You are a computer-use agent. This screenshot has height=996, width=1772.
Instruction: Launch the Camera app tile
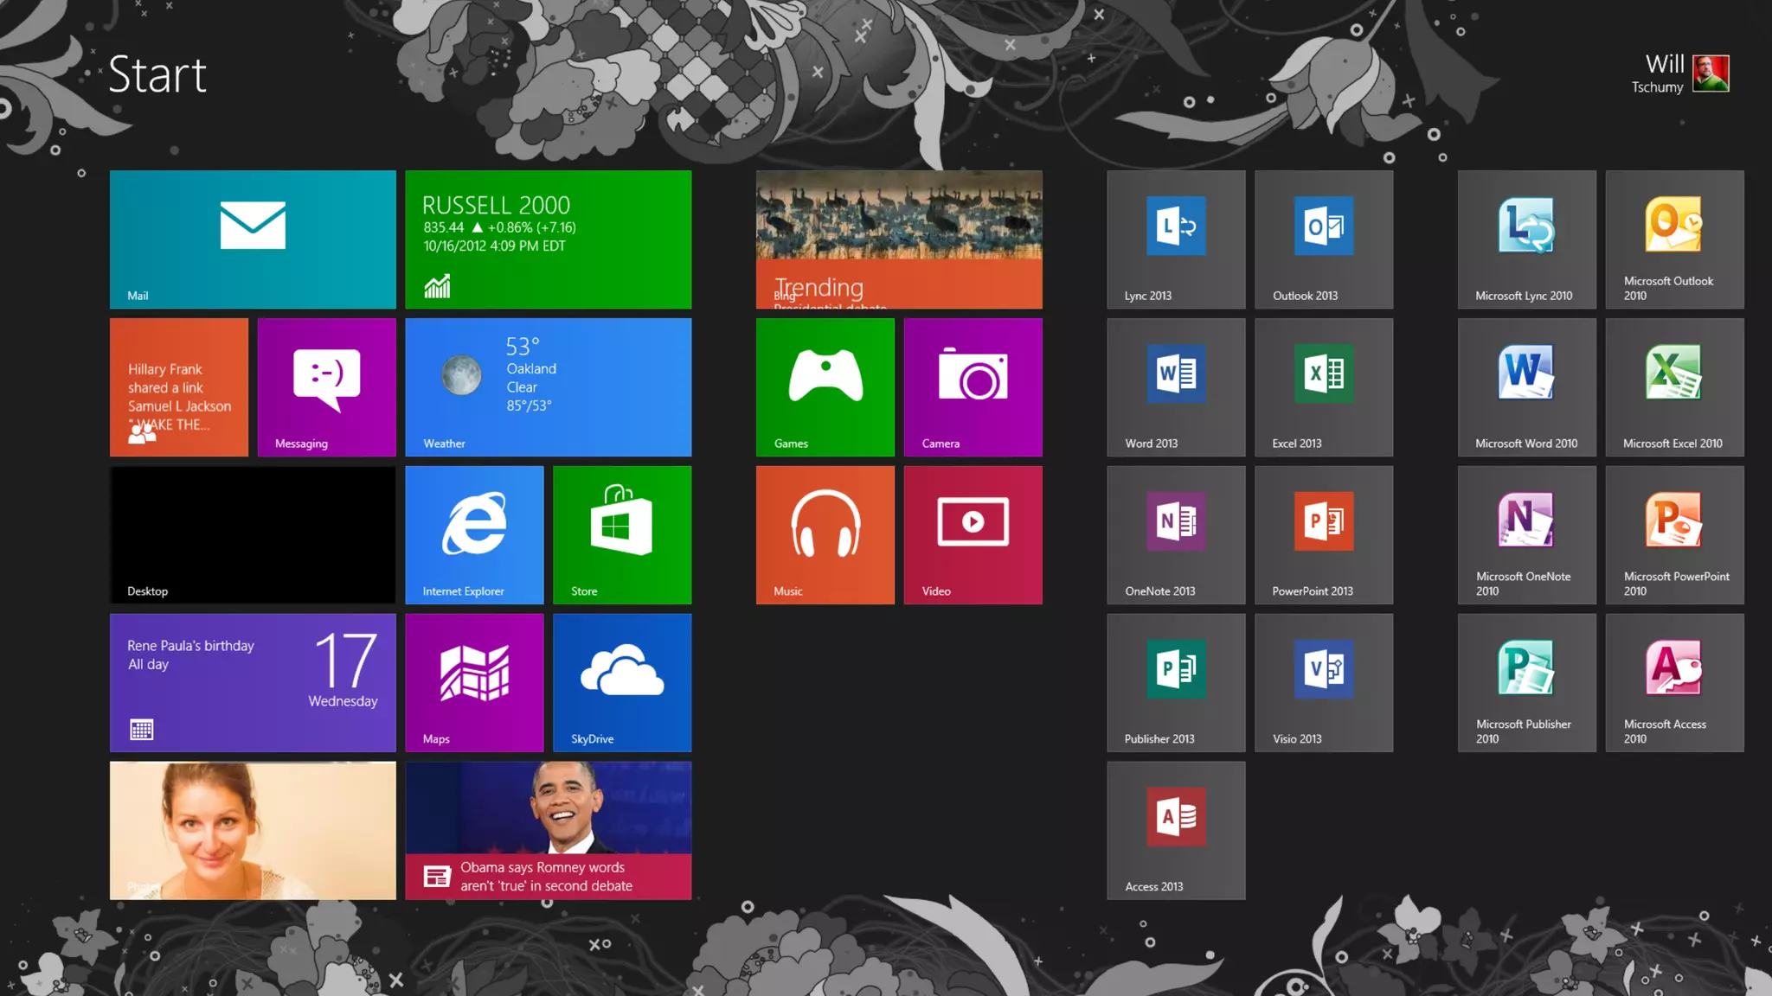pyautogui.click(x=973, y=386)
